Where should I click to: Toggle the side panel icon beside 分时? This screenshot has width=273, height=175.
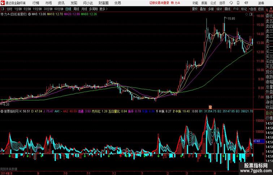pos(3,9)
